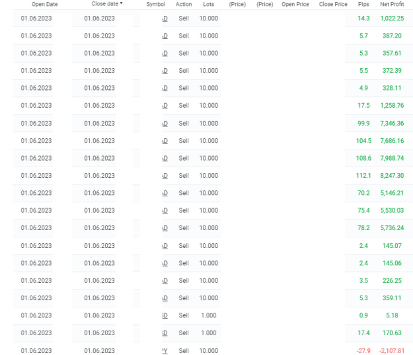Select the net profit value 357.61
The width and height of the screenshot is (413, 355).
tap(392, 54)
